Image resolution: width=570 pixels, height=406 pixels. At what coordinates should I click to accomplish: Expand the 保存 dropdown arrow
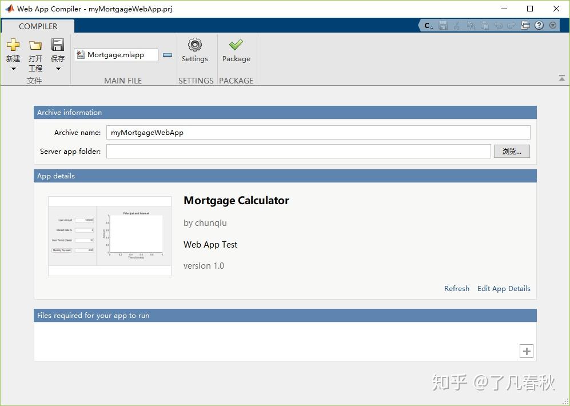[x=58, y=67]
